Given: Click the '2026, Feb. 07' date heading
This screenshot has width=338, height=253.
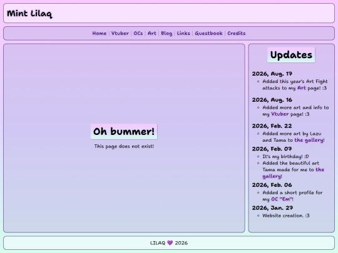Looking at the screenshot, I should [x=272, y=149].
